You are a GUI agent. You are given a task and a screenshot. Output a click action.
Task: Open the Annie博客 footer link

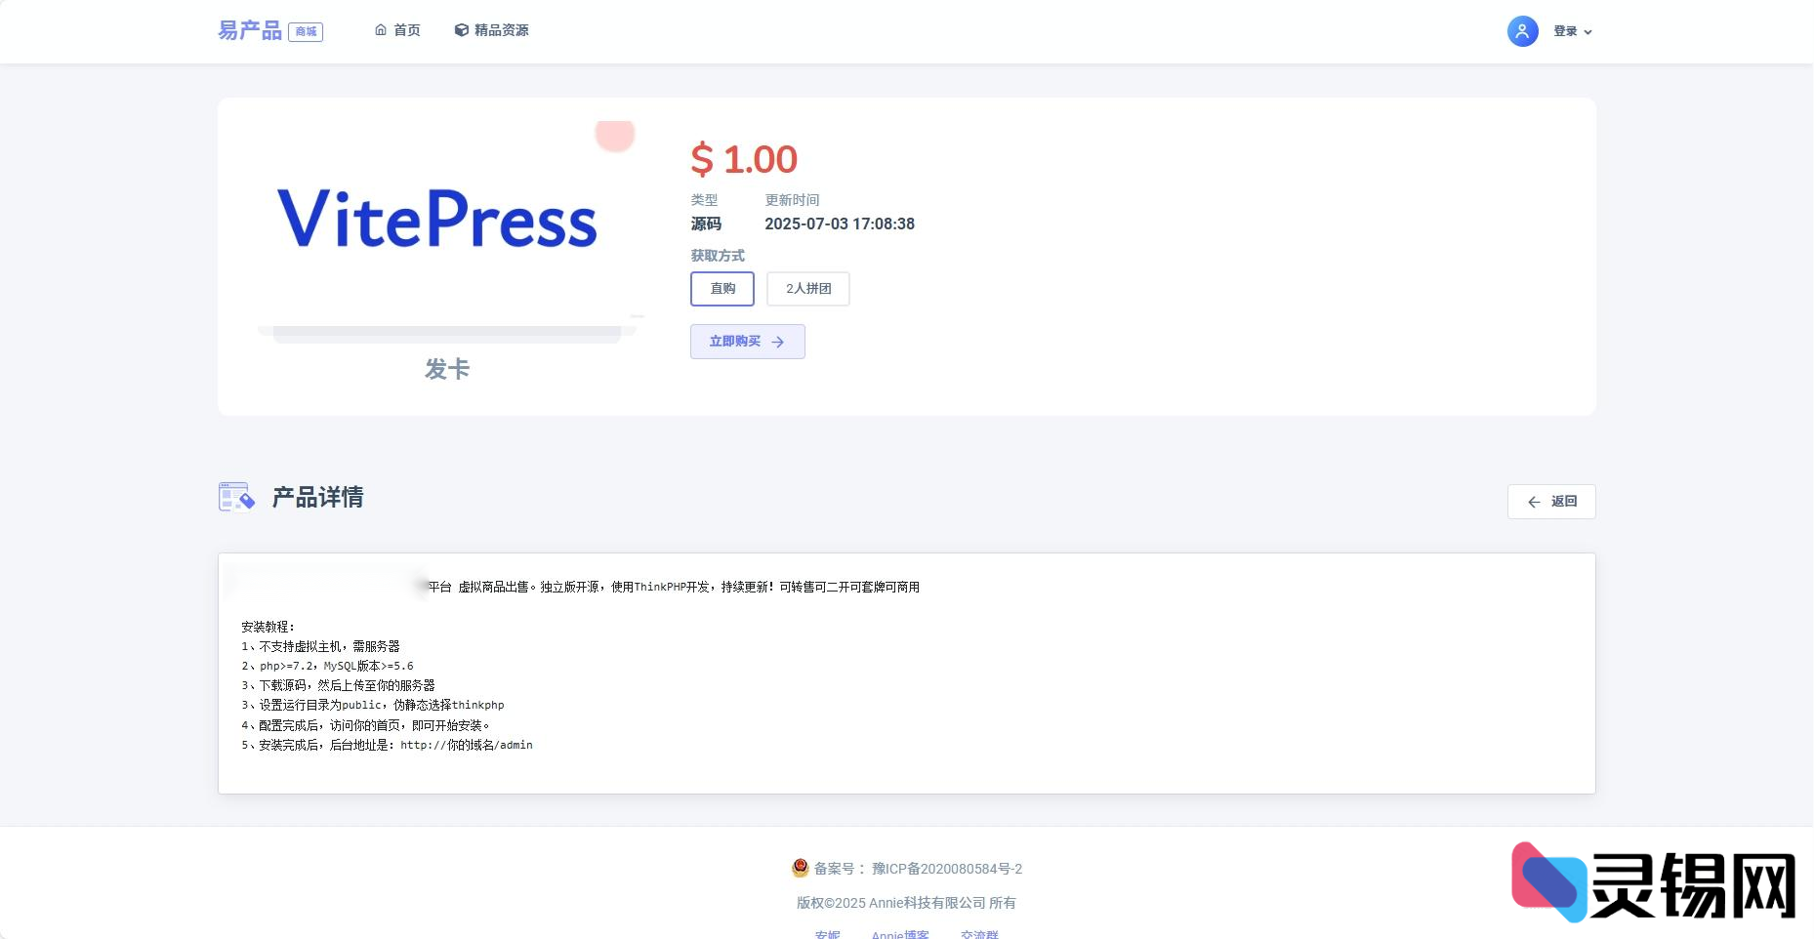[899, 933]
